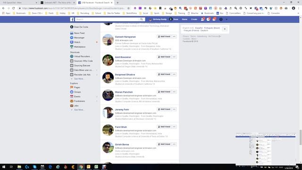
Task: Add Jeremy Fehr as a friend
Action: [164, 109]
